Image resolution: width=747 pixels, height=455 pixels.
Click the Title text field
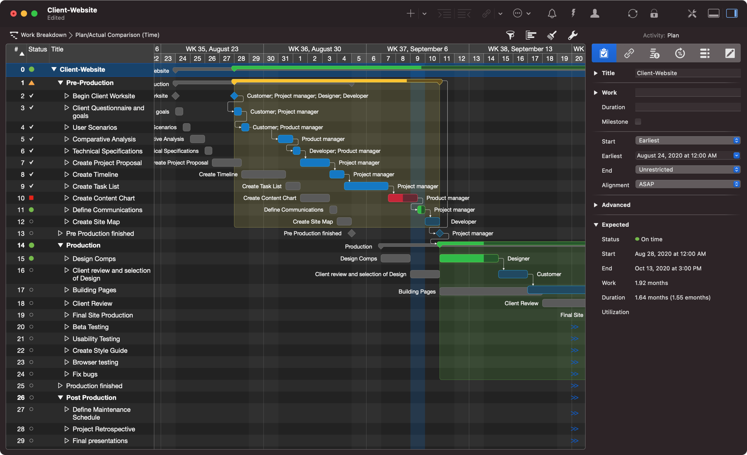[x=687, y=73]
